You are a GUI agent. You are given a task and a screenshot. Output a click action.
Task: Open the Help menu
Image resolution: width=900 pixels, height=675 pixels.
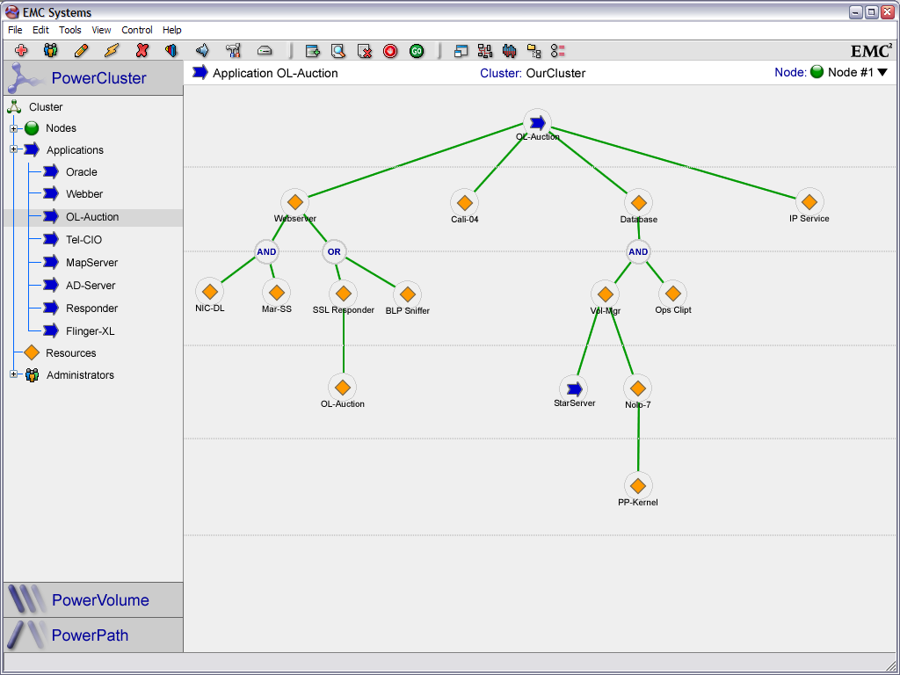[172, 30]
